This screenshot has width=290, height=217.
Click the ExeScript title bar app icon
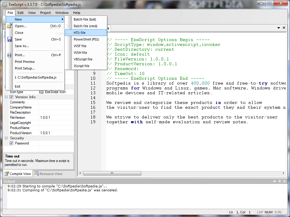pyautogui.click(x=5, y=4)
